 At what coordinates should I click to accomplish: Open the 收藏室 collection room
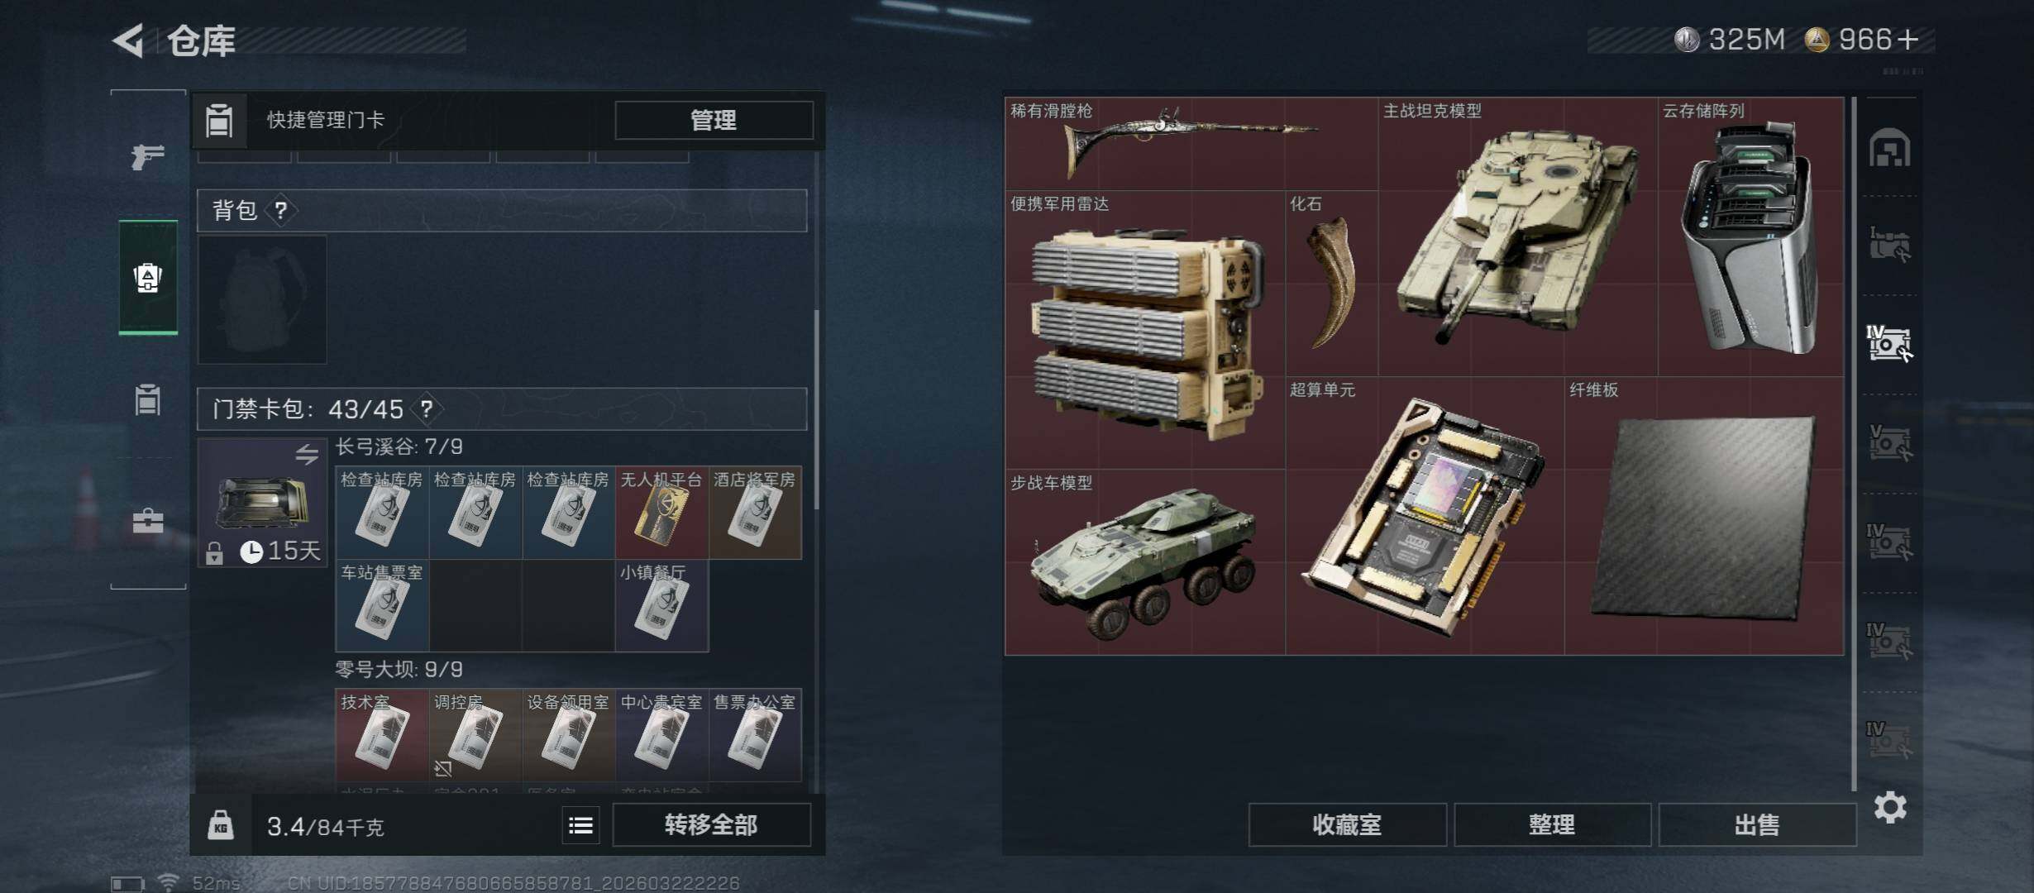(1347, 825)
